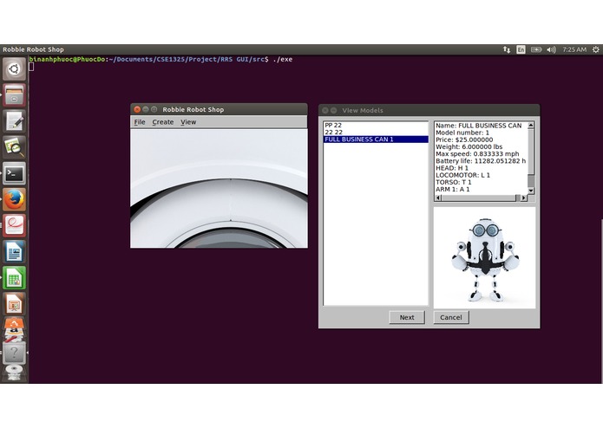Open the disc drive launcher icon
The image size is (603, 428).
click(x=14, y=373)
